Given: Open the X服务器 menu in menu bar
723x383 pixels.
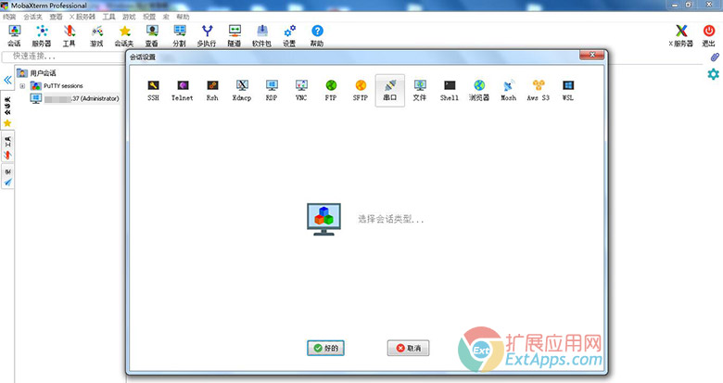Looking at the screenshot, I should click(x=82, y=17).
